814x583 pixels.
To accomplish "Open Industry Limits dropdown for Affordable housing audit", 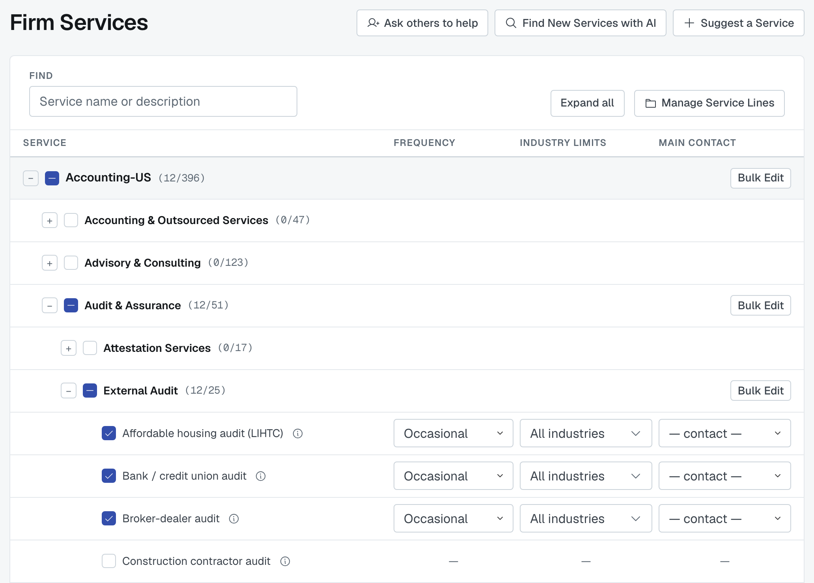I will [x=586, y=433].
